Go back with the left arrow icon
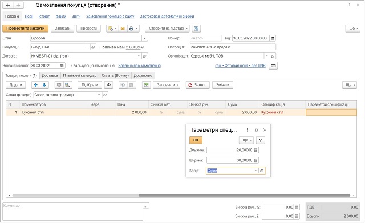Viewport: 365px width, 223px height. pos(8,5)
